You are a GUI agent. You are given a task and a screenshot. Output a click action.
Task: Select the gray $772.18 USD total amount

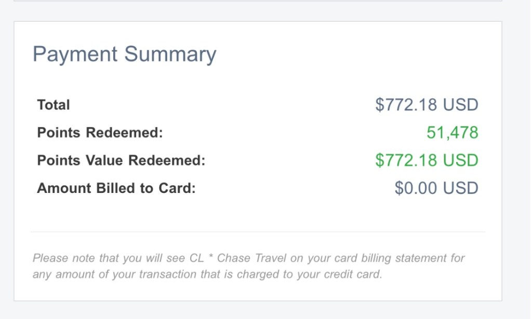(x=426, y=105)
